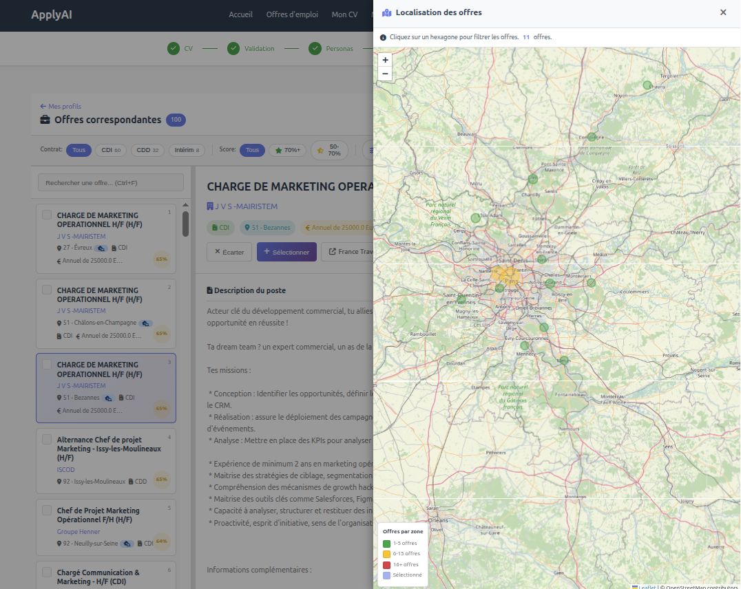Open the 'Mes profils' link

click(60, 106)
